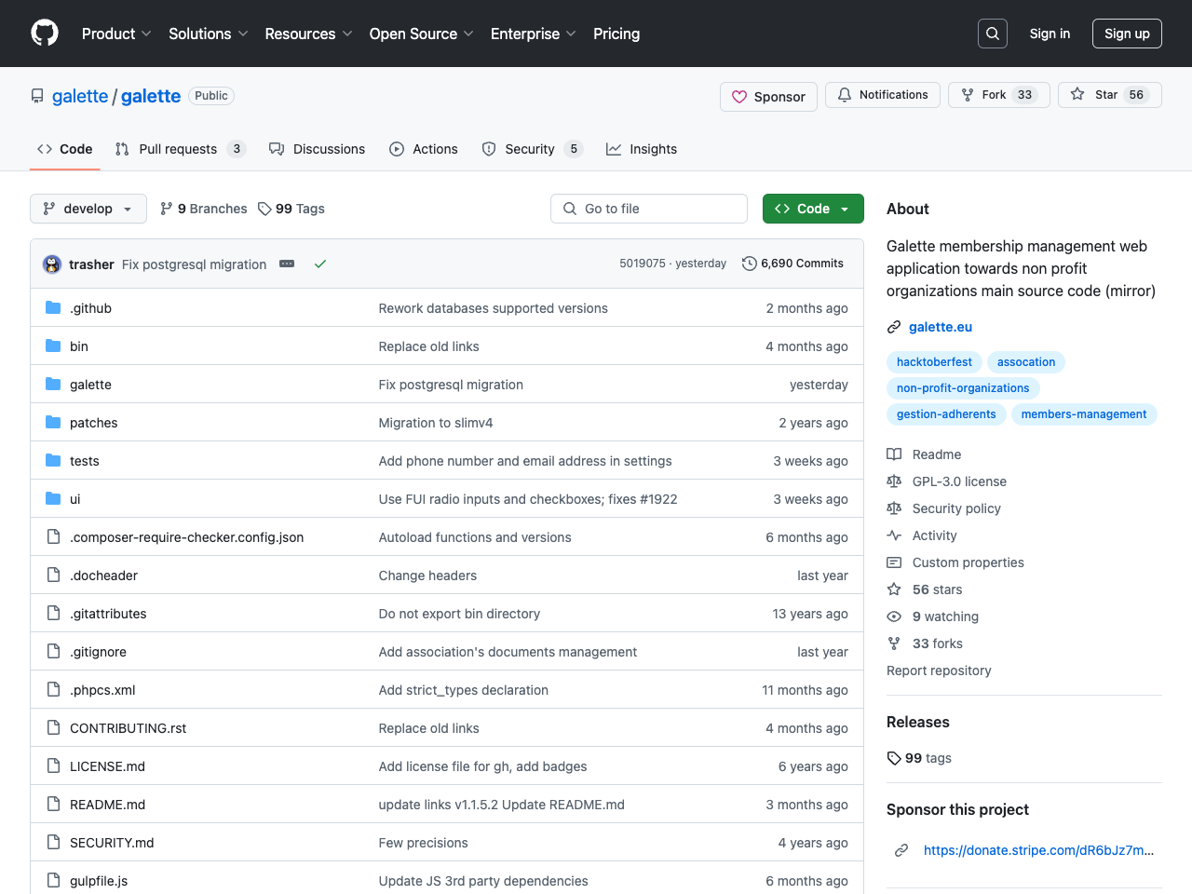
Task: Click the search magnifier icon in header
Action: [x=993, y=34]
